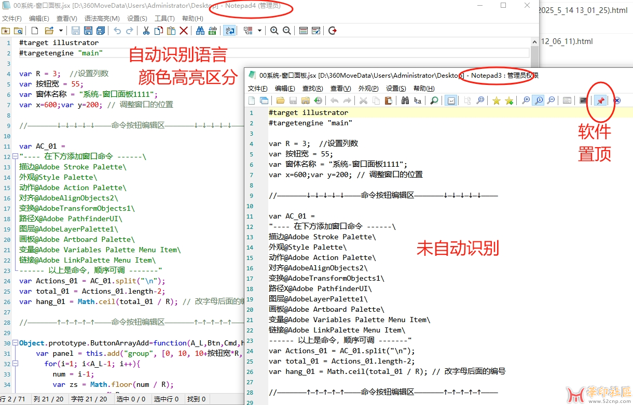Image resolution: width=633 pixels, height=405 pixels.
Task: Create a new document in Notepad3
Action: coord(251,100)
